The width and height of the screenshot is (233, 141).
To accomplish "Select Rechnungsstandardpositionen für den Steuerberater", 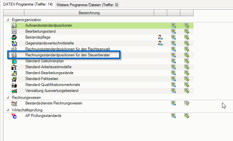I will 67,55.
